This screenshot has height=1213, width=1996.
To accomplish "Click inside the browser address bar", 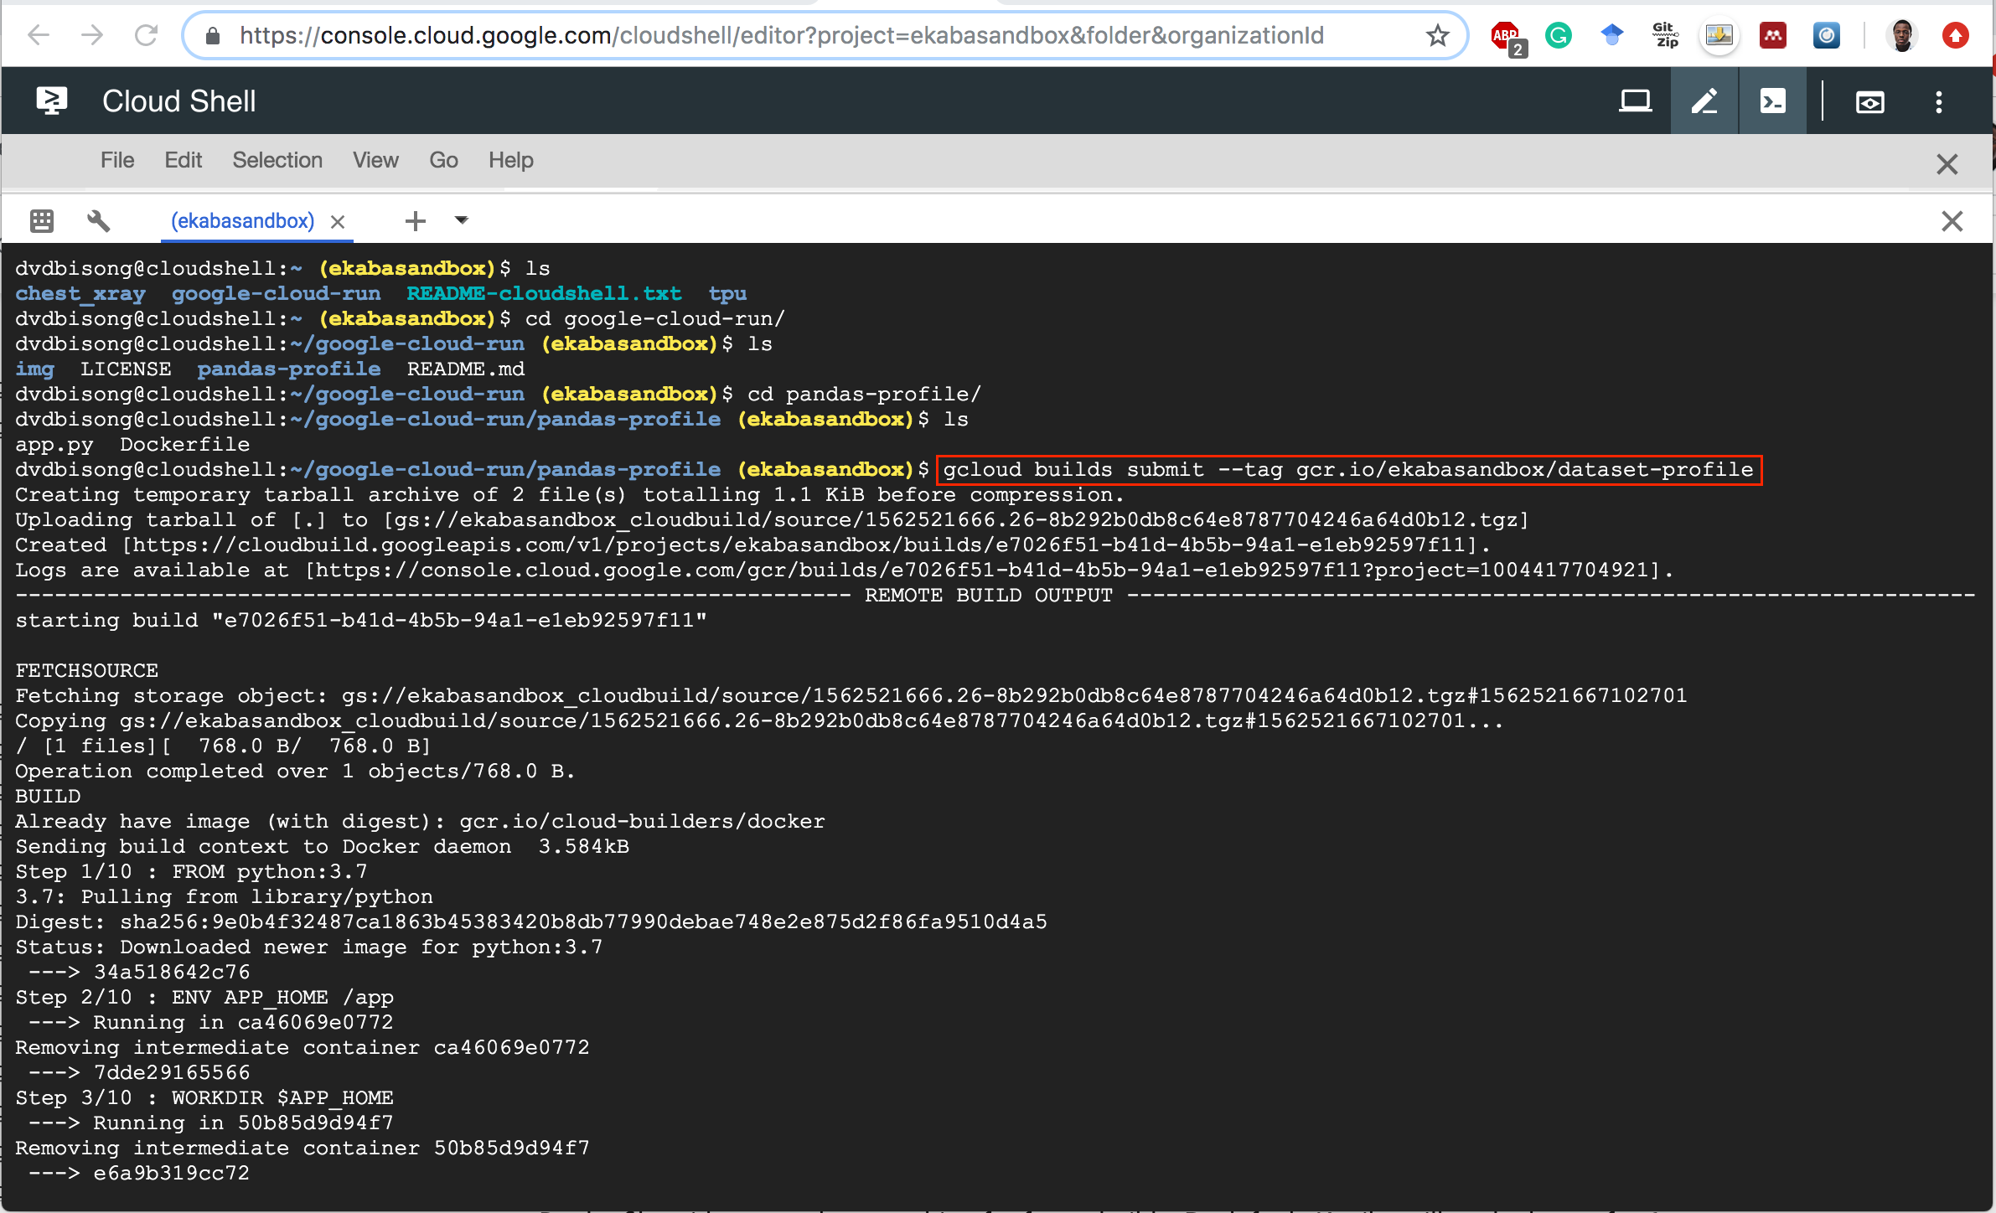I will click(754, 35).
